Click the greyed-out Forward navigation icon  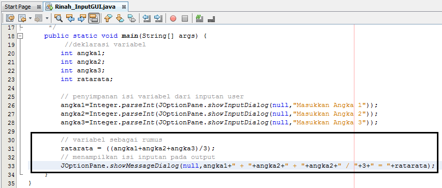pyautogui.click(x=38, y=18)
